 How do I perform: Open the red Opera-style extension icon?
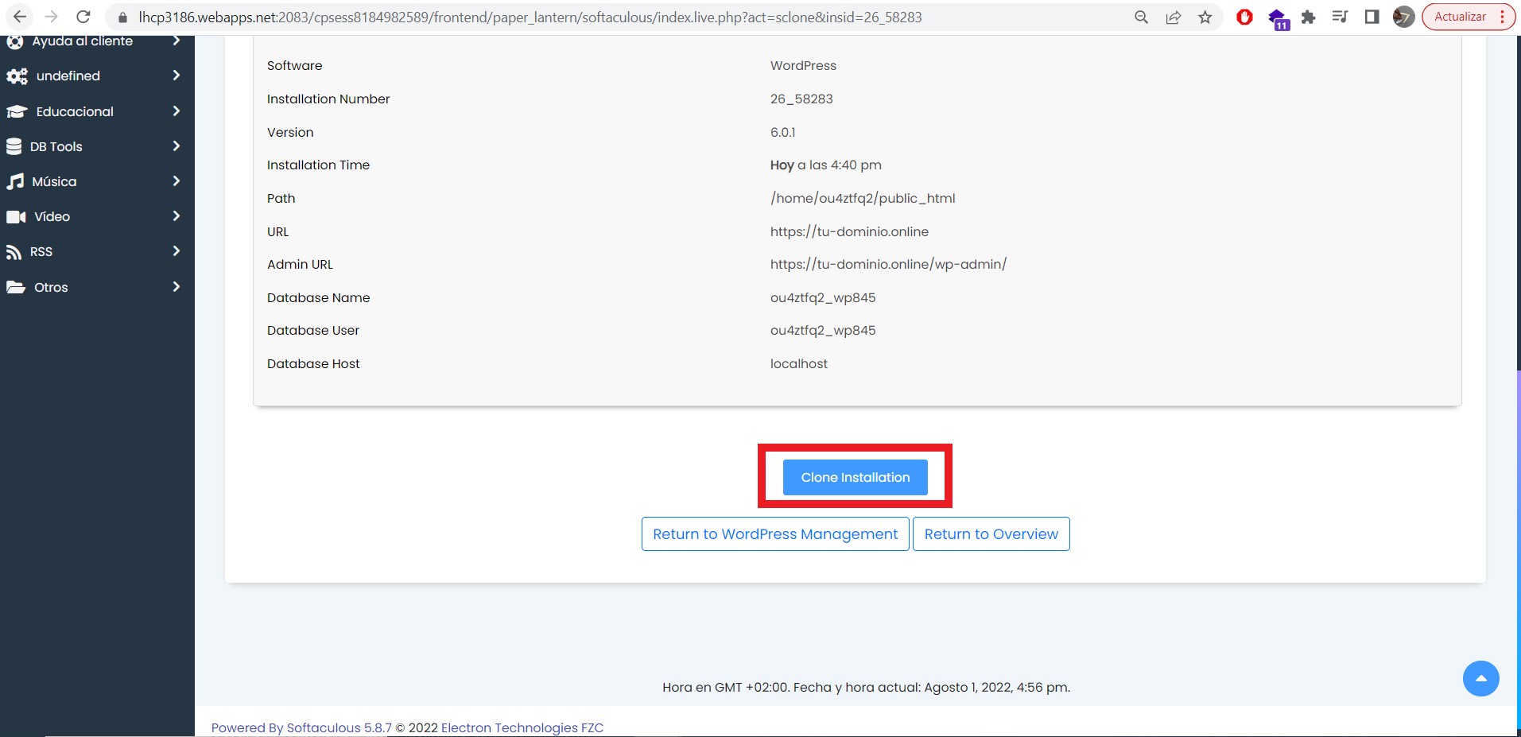click(x=1245, y=17)
